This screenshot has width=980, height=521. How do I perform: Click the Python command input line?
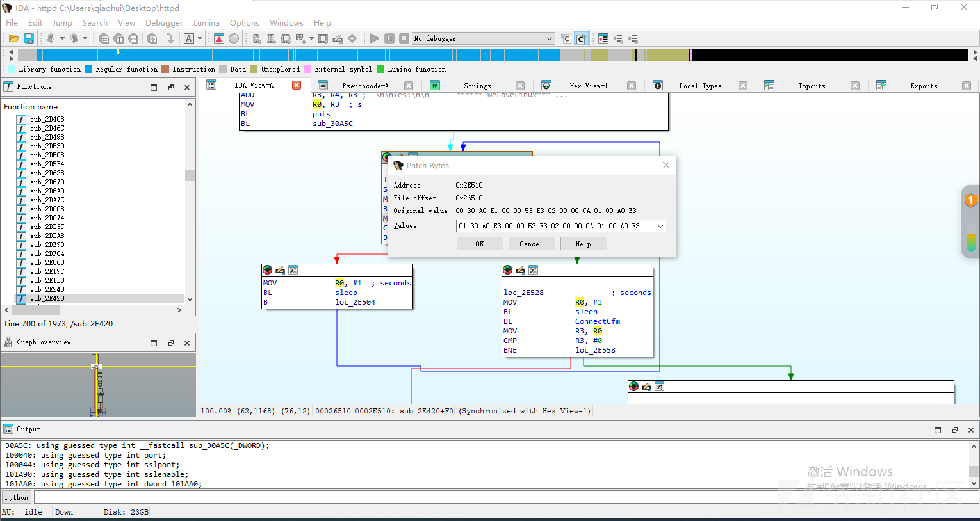[x=506, y=497]
